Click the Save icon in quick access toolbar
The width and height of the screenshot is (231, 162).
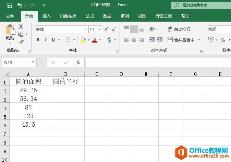10,5
